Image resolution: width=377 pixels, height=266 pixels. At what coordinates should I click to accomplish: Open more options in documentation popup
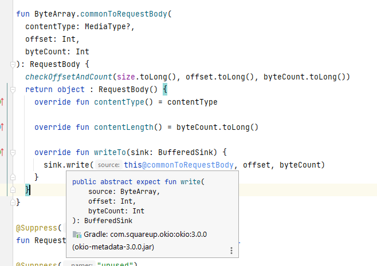(x=231, y=251)
